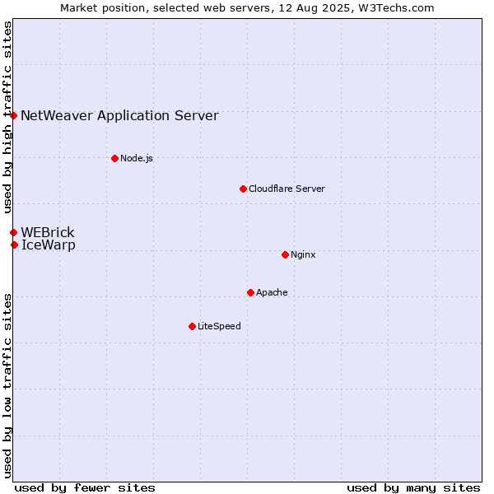Click the chart title mentioning W3Techs.com
Viewport: 494px width, 494px height.
pyautogui.click(x=247, y=8)
